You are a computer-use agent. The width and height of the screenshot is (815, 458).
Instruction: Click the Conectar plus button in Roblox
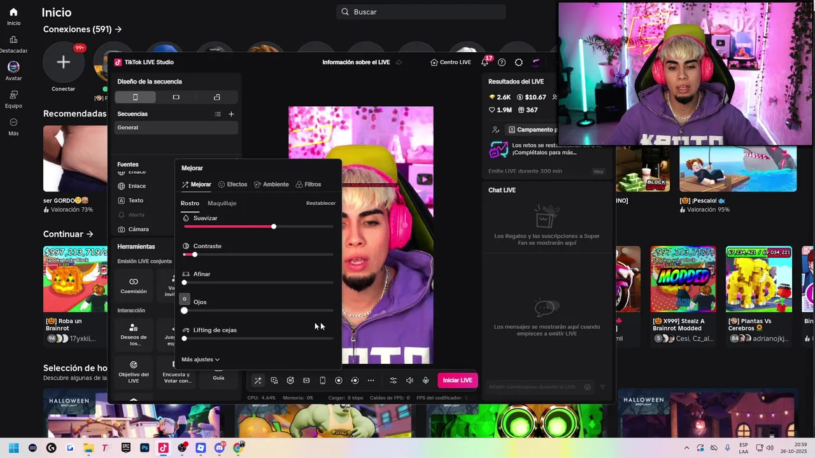click(x=63, y=62)
